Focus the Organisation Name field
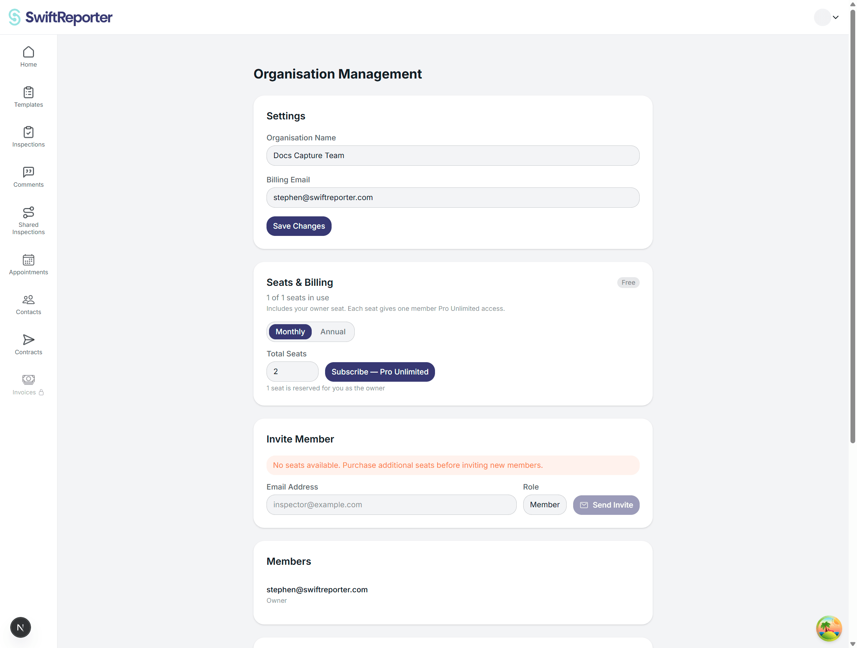 click(452, 156)
